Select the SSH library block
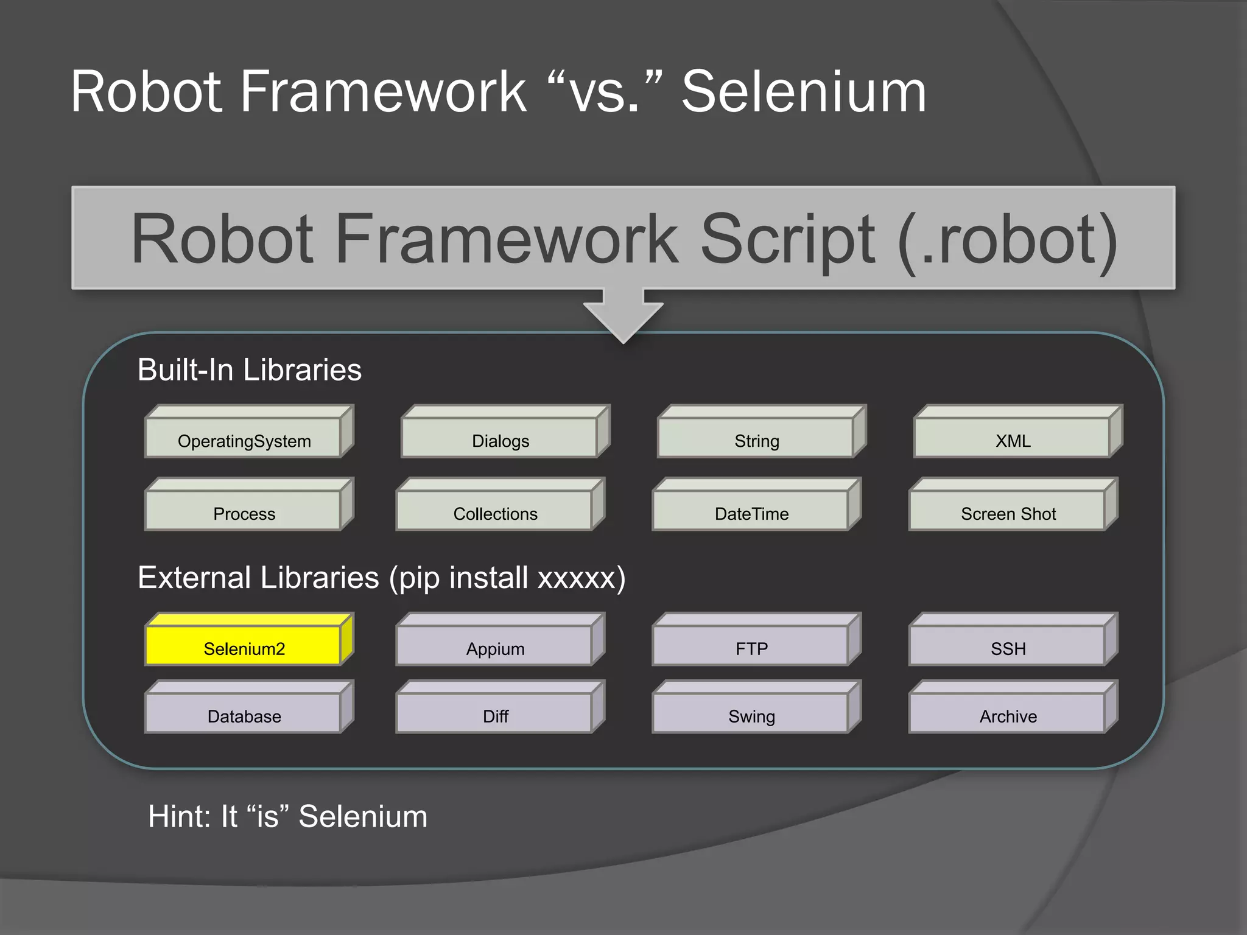The height and width of the screenshot is (935, 1247). click(1008, 647)
